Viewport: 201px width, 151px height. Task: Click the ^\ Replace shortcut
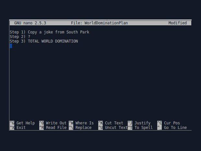point(80,128)
